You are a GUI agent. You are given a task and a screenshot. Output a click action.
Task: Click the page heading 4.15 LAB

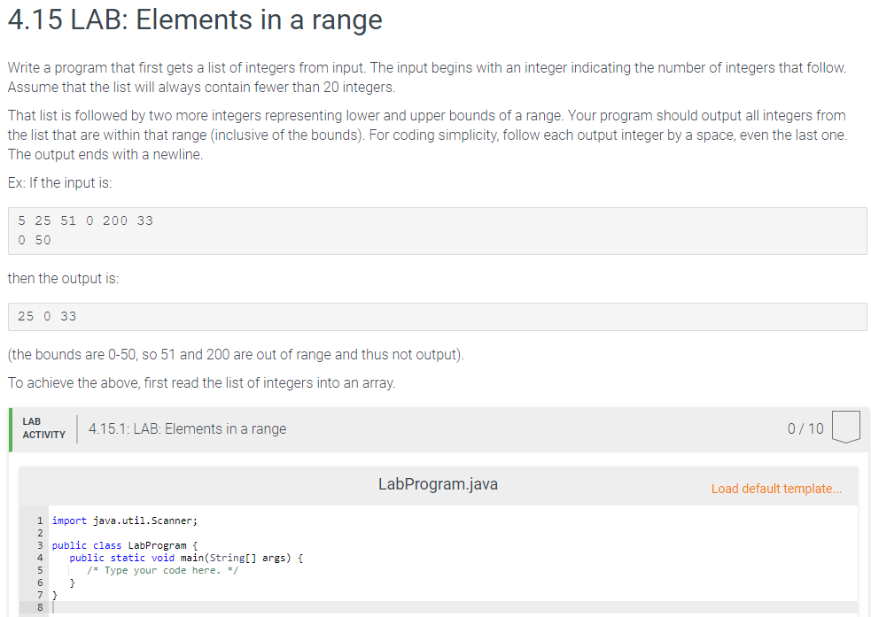pyautogui.click(x=195, y=20)
